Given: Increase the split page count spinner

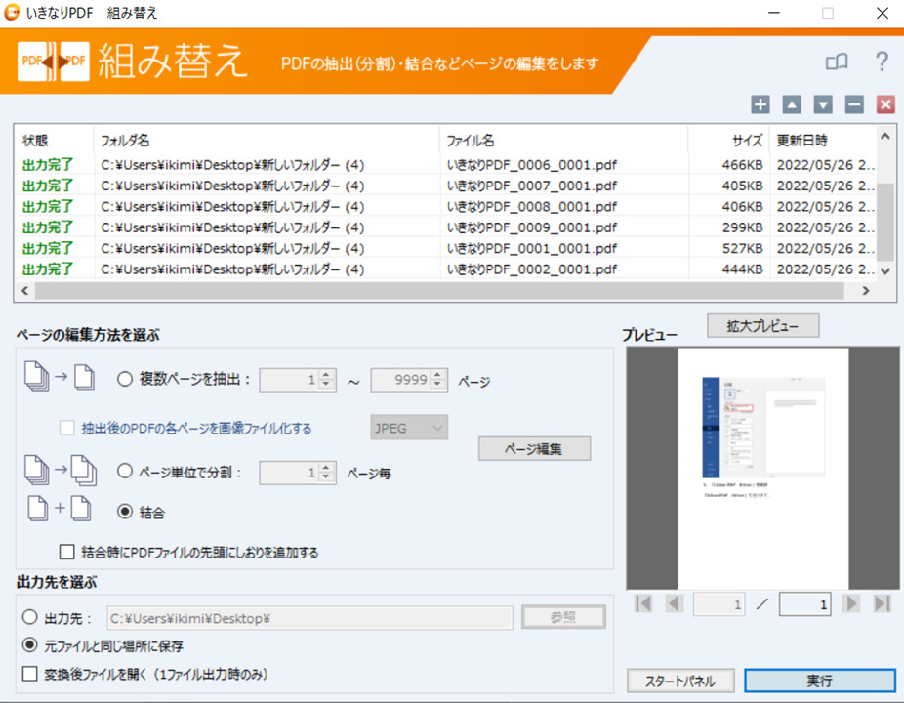Looking at the screenshot, I should click(x=326, y=468).
